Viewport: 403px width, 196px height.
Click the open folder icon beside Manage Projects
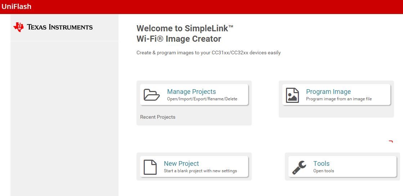(x=152, y=95)
